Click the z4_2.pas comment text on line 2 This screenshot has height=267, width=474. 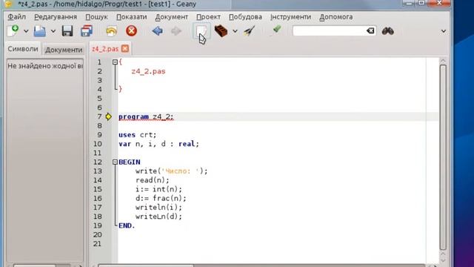point(148,71)
